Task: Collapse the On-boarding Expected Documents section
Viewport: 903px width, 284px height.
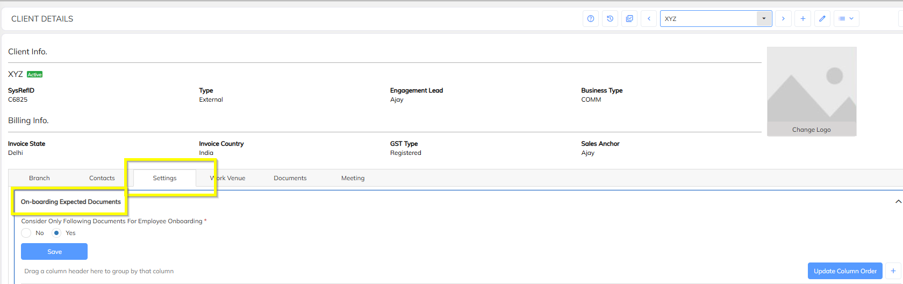Action: point(898,202)
